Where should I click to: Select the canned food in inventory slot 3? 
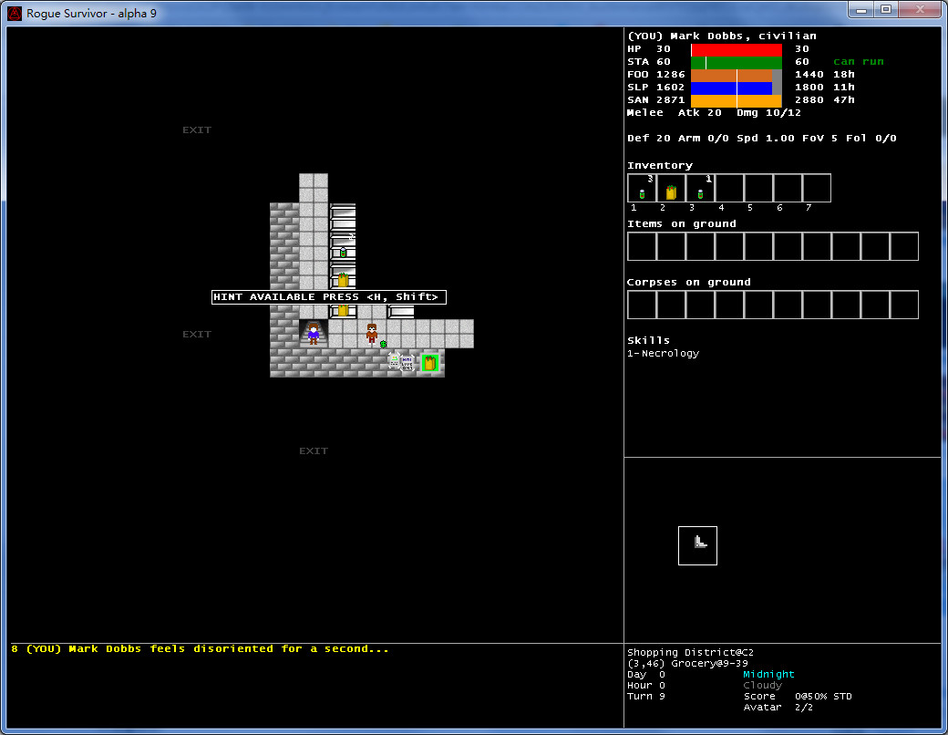[x=700, y=188]
